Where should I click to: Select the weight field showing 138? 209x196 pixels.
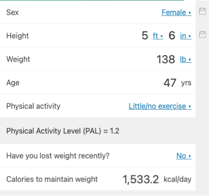[x=166, y=59]
